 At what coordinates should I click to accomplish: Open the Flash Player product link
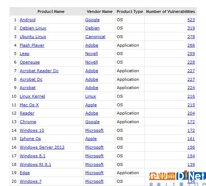pyautogui.click(x=32, y=45)
